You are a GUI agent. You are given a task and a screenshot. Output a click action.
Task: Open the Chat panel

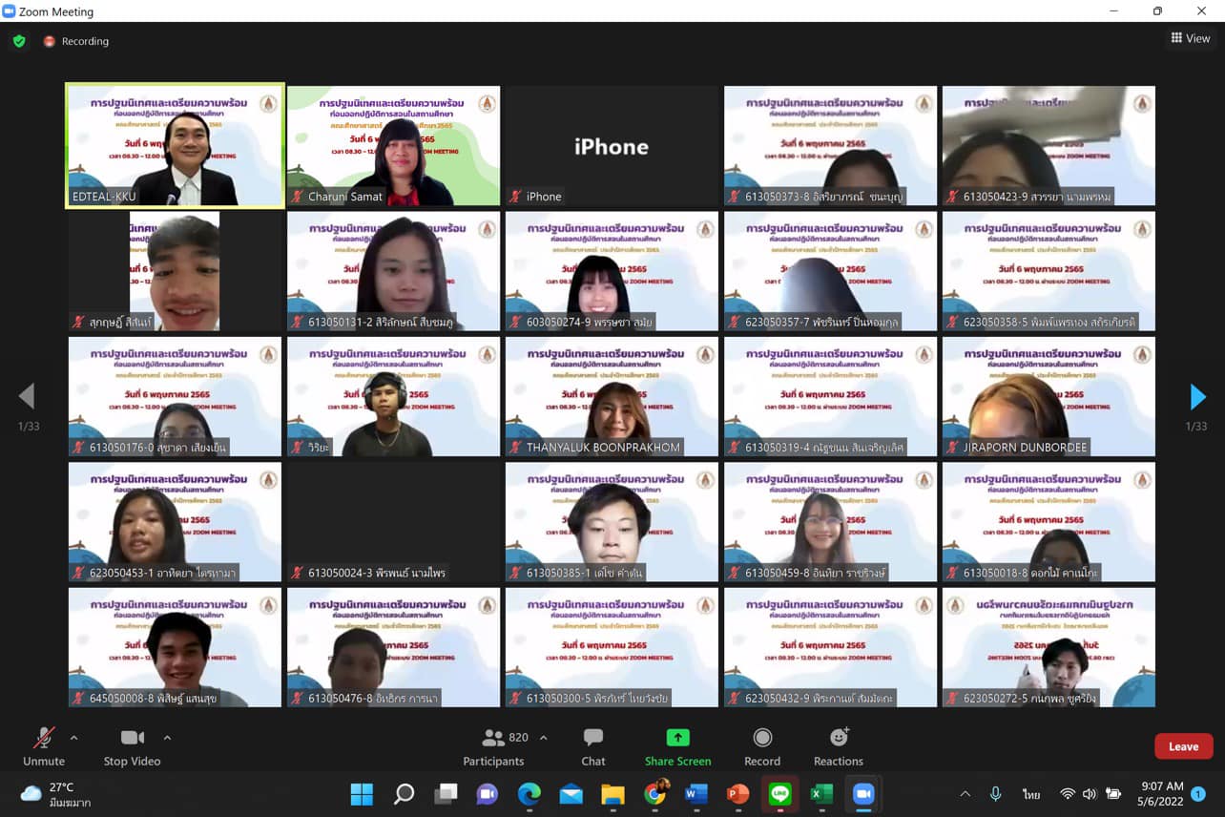pos(592,745)
